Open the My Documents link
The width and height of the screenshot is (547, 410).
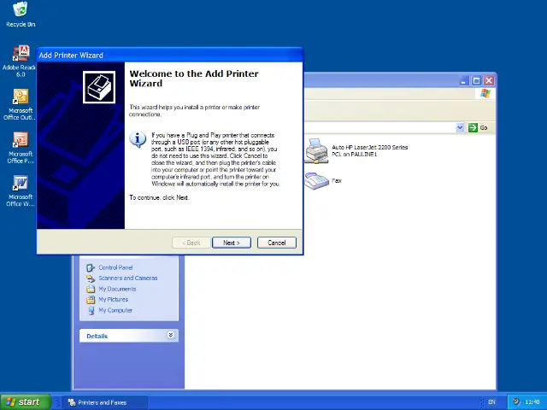(x=117, y=289)
